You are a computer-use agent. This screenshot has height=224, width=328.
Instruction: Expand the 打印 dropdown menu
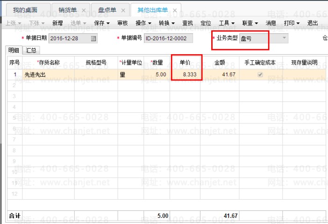click(292, 22)
